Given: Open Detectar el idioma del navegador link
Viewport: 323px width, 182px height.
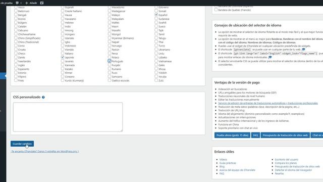Looking at the screenshot, I should point(293,170).
